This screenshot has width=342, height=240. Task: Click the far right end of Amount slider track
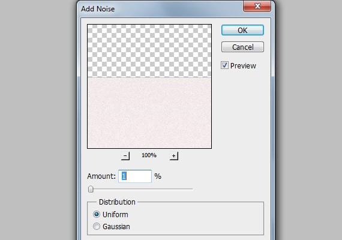(192, 189)
